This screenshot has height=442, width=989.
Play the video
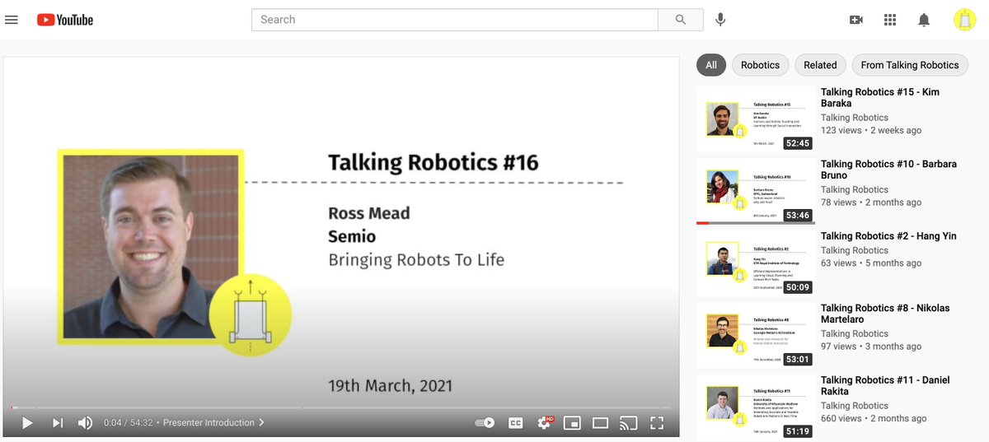pos(27,423)
